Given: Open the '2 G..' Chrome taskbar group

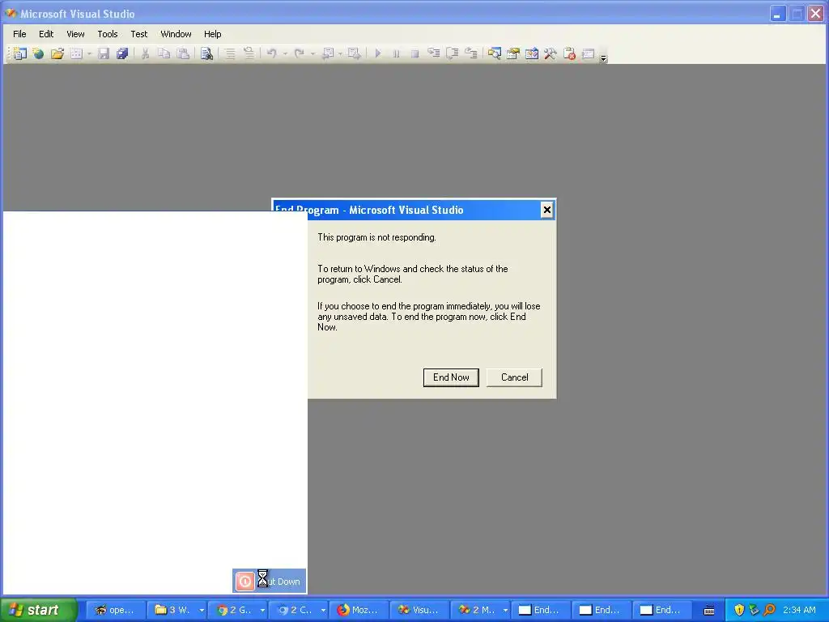Looking at the screenshot, I should point(237,610).
